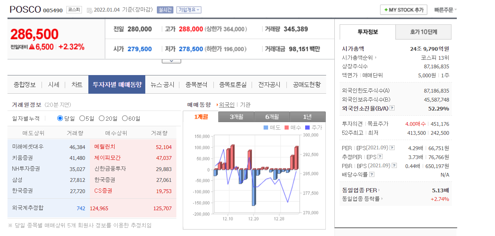495x236 pixels.
Task: Go to the 뉴스·공시 tab
Action: [x=163, y=85]
